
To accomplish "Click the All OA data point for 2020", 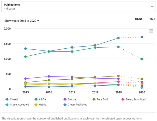I will (x=142, y=59).
